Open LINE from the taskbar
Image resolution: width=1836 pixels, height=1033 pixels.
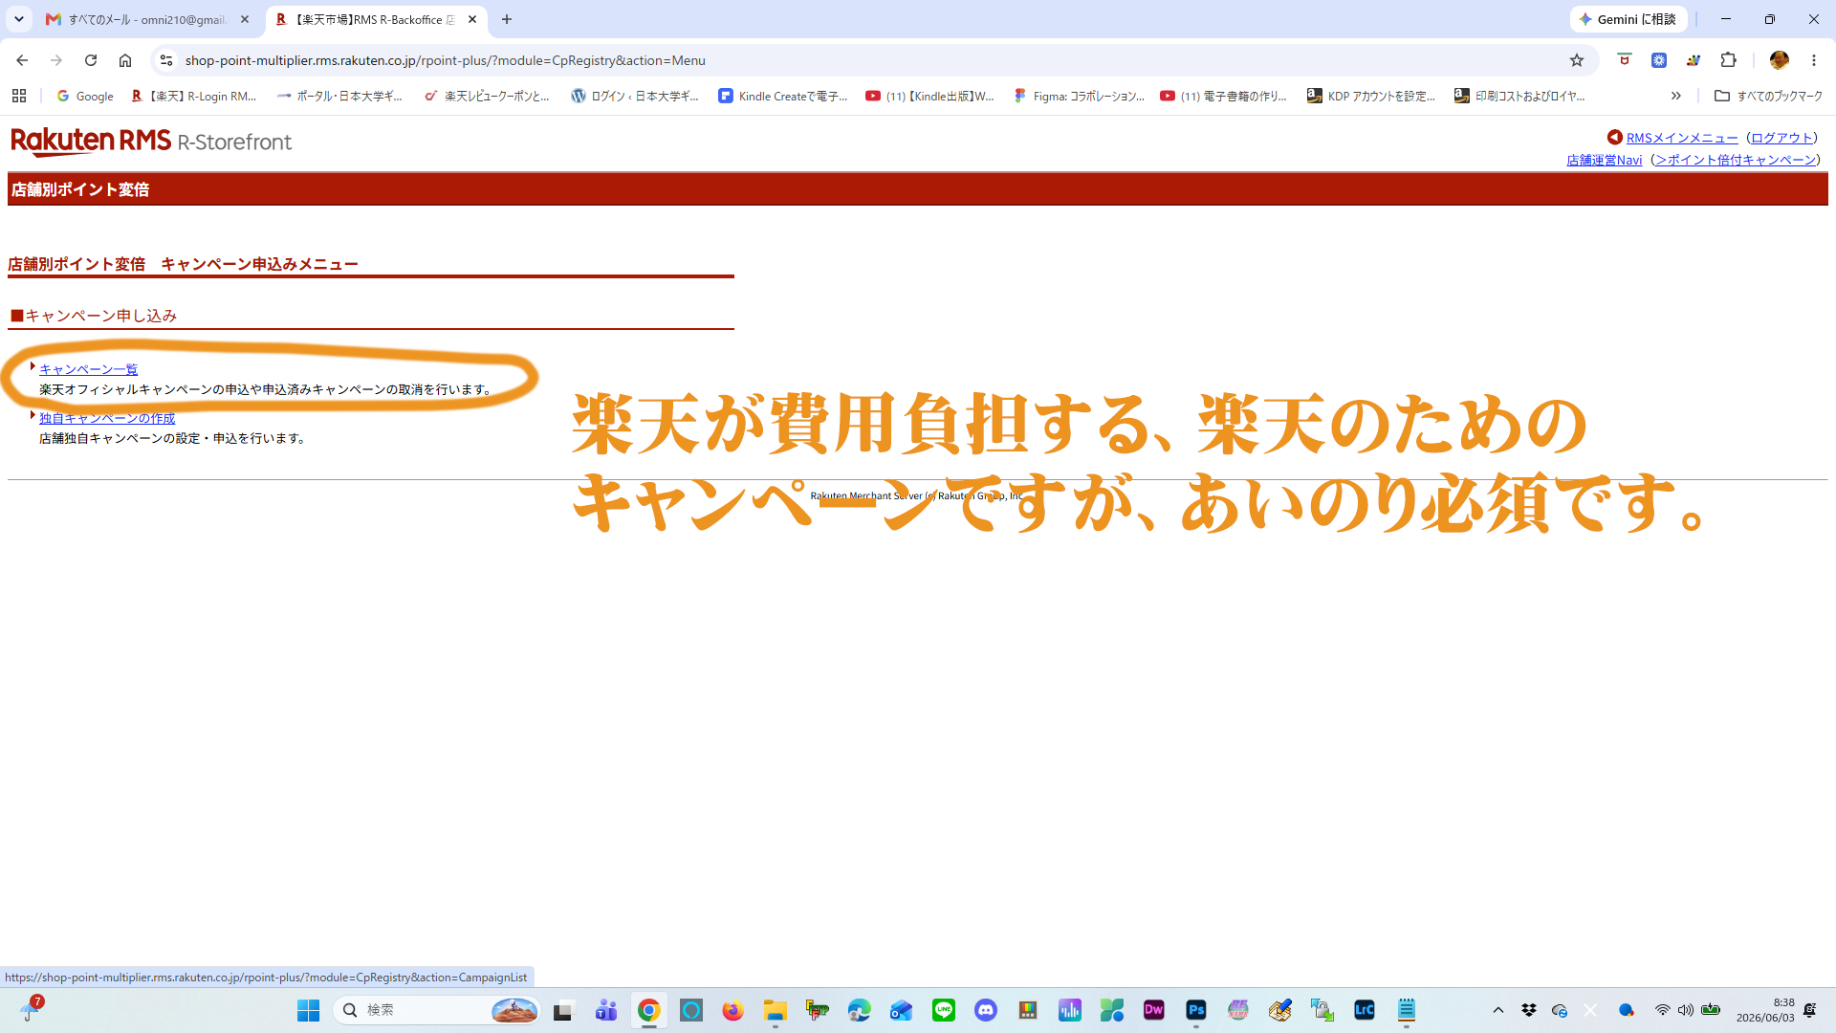[x=944, y=1010]
